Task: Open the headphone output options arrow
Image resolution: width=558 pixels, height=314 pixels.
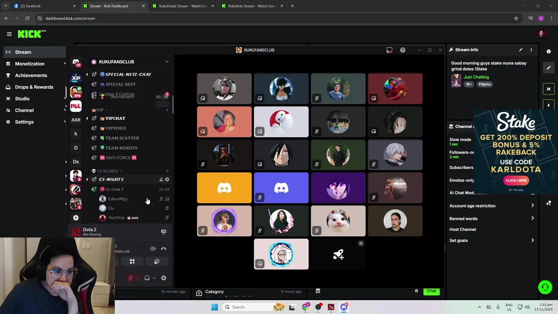Action: [154, 278]
